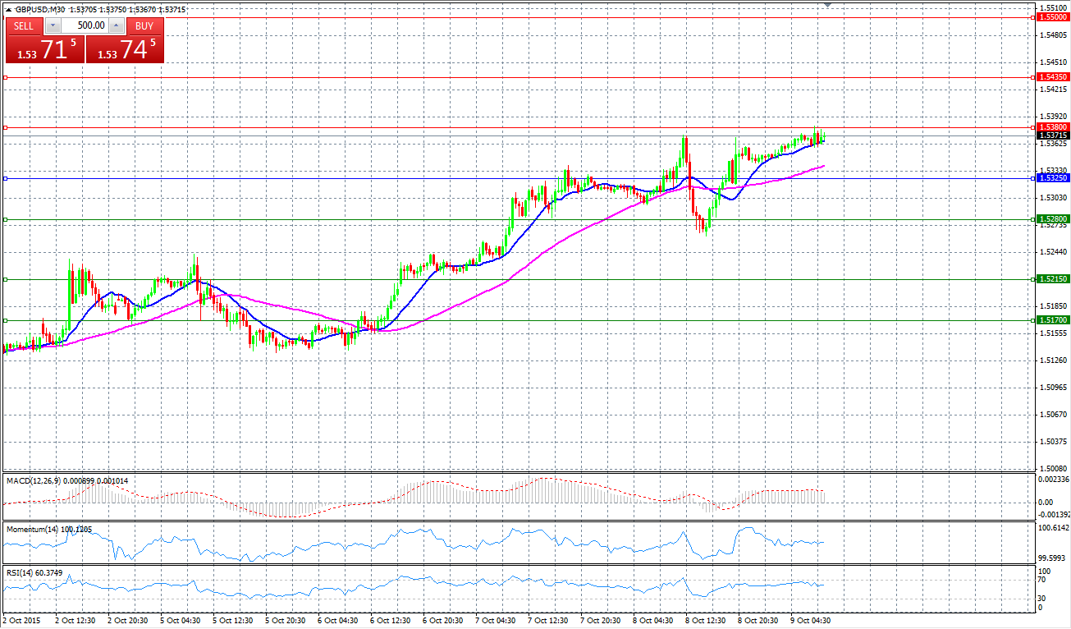
Task: Click the 500.00 volume input field
Action: pyautogui.click(x=85, y=25)
